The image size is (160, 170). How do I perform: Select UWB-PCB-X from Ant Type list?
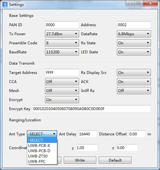point(42,145)
